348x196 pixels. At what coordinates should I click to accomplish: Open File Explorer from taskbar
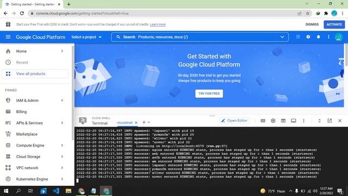[x=69, y=191]
